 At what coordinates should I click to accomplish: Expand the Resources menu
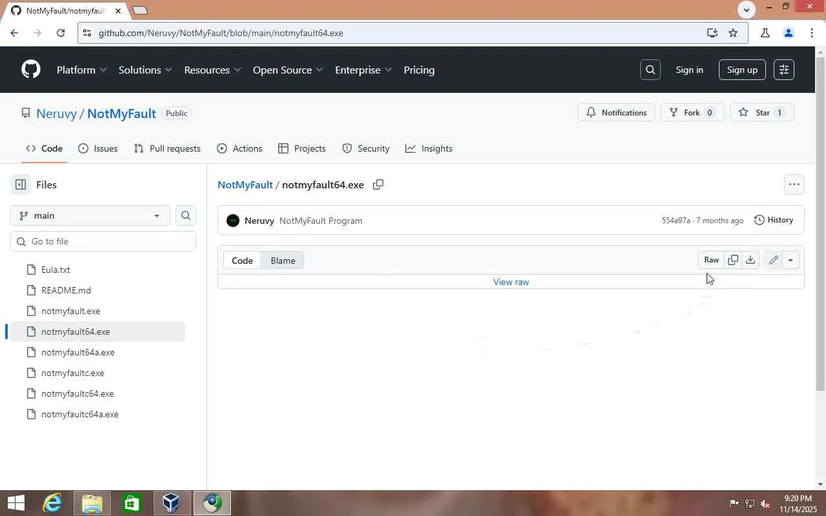[x=212, y=70]
